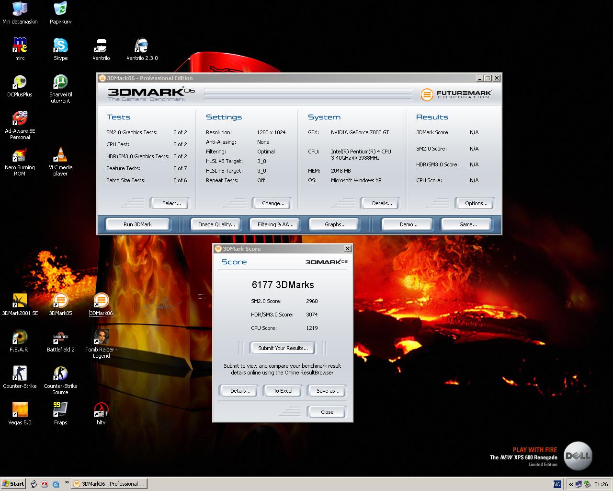Open Filtering & AA... tool
The image size is (613, 491).
click(x=275, y=224)
